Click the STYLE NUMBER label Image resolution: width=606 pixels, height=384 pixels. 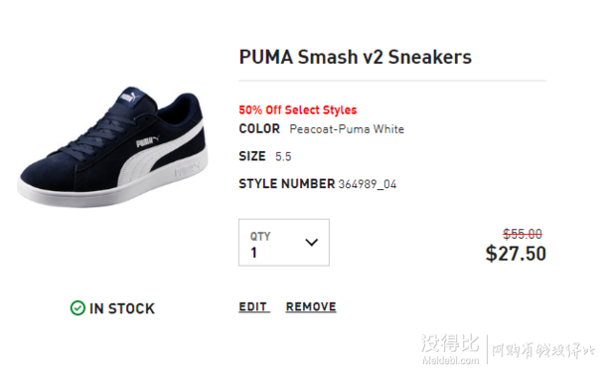(x=287, y=183)
